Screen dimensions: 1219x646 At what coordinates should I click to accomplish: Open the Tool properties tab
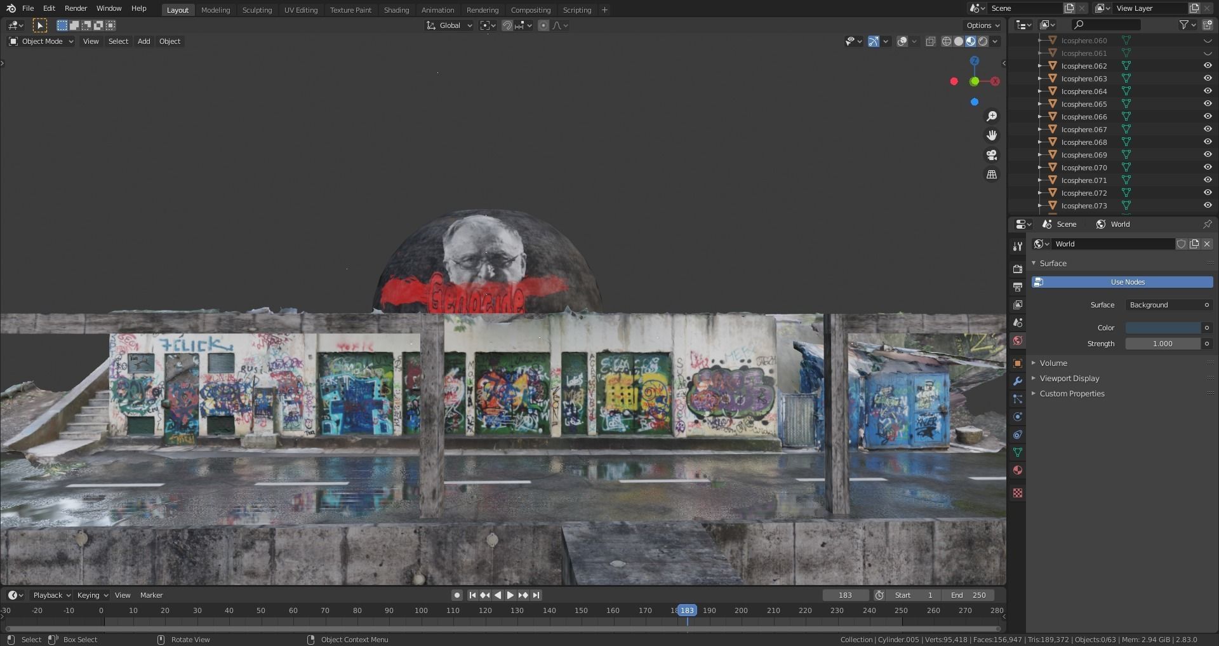(1018, 246)
